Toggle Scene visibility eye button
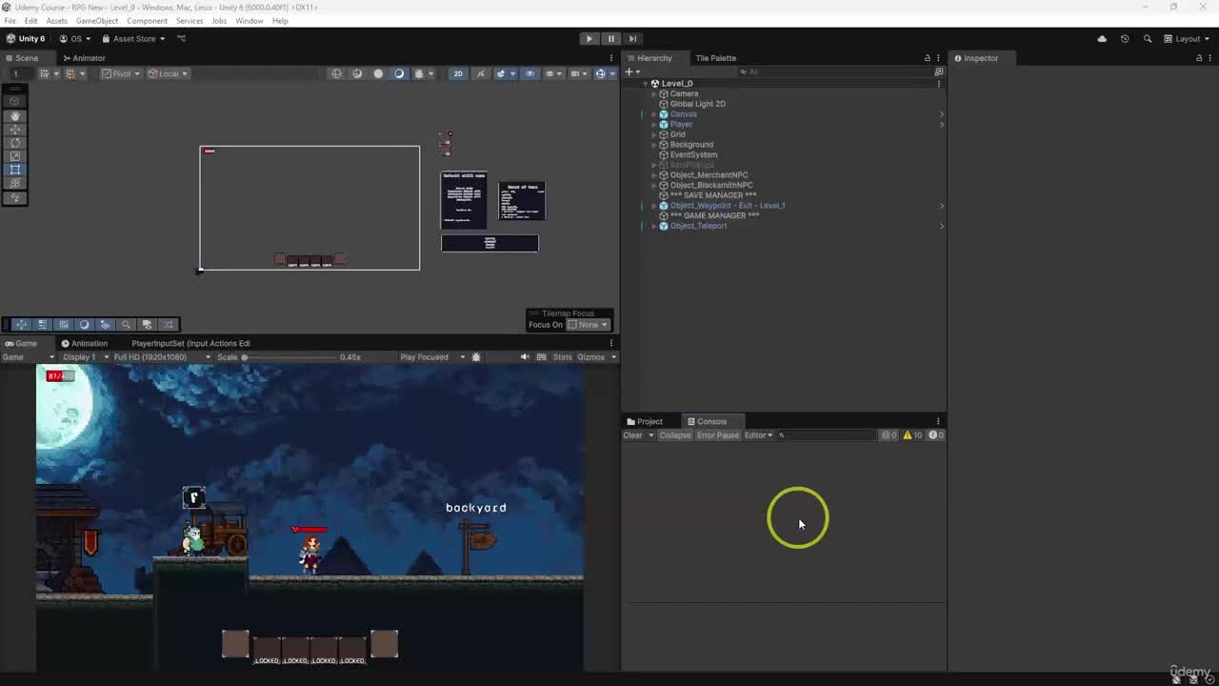 click(x=530, y=73)
